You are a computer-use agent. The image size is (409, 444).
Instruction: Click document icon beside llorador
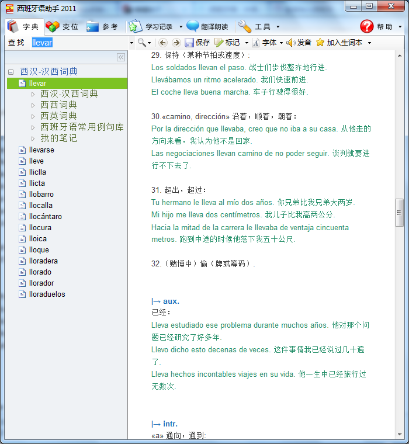(x=22, y=283)
